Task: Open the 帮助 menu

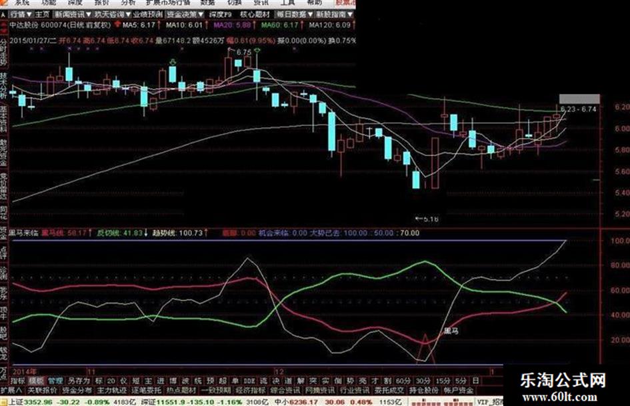Action: (x=314, y=3)
